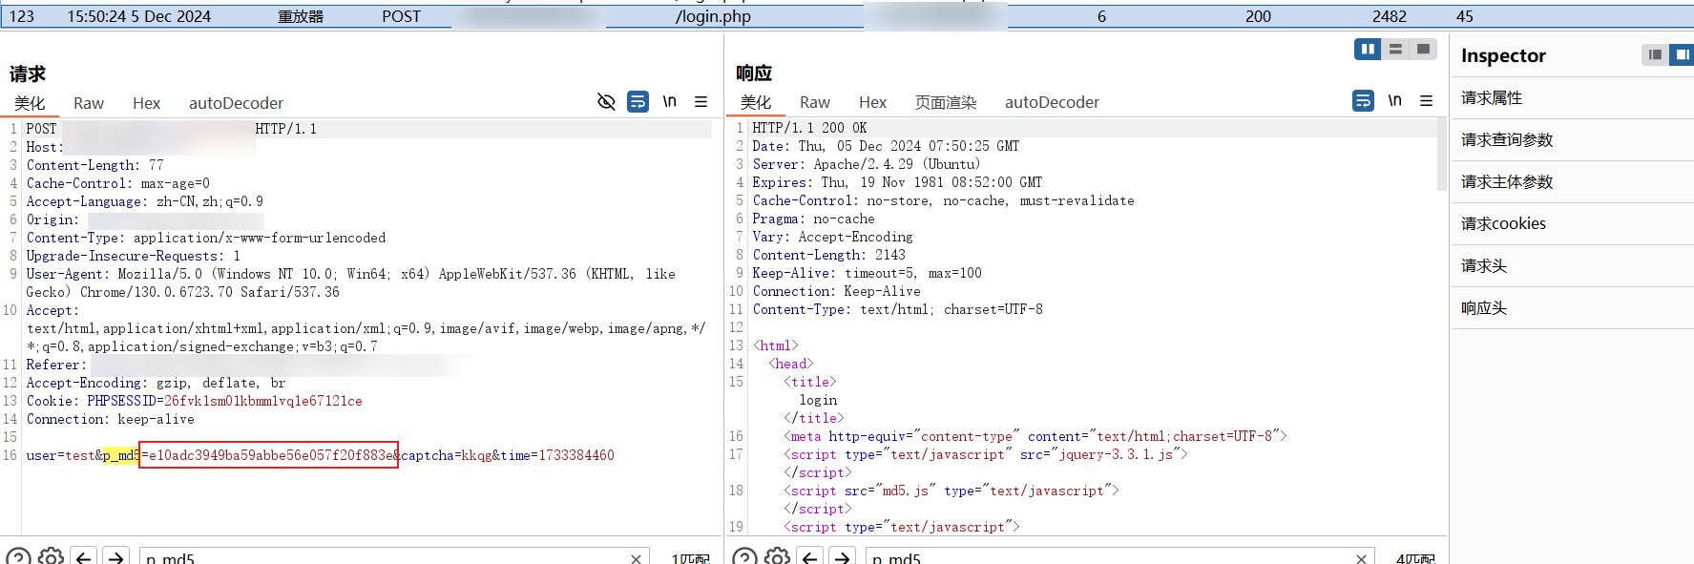This screenshot has height=564, width=1694.
Task: Click the Inspector panel title
Action: click(x=1503, y=55)
